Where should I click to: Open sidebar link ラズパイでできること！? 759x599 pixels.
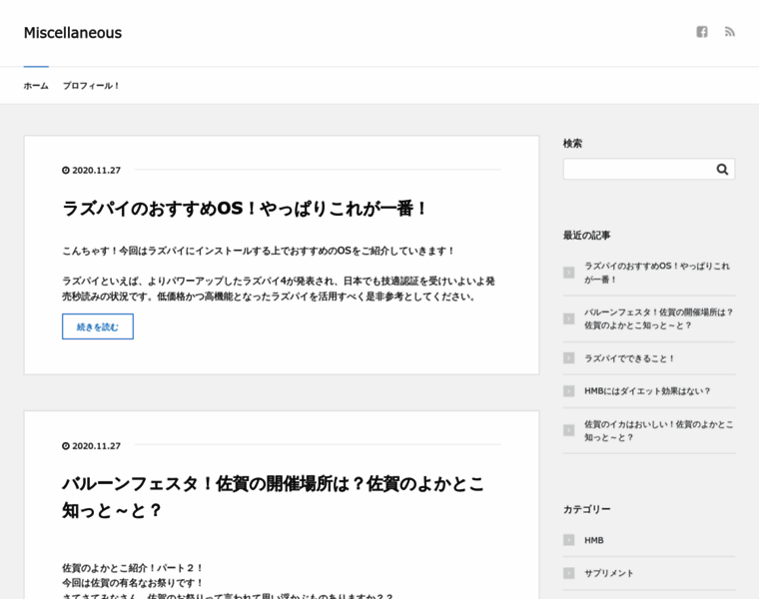tap(630, 358)
